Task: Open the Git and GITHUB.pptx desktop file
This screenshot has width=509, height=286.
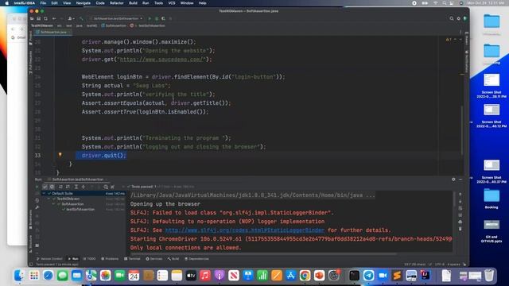Action: point(492,230)
